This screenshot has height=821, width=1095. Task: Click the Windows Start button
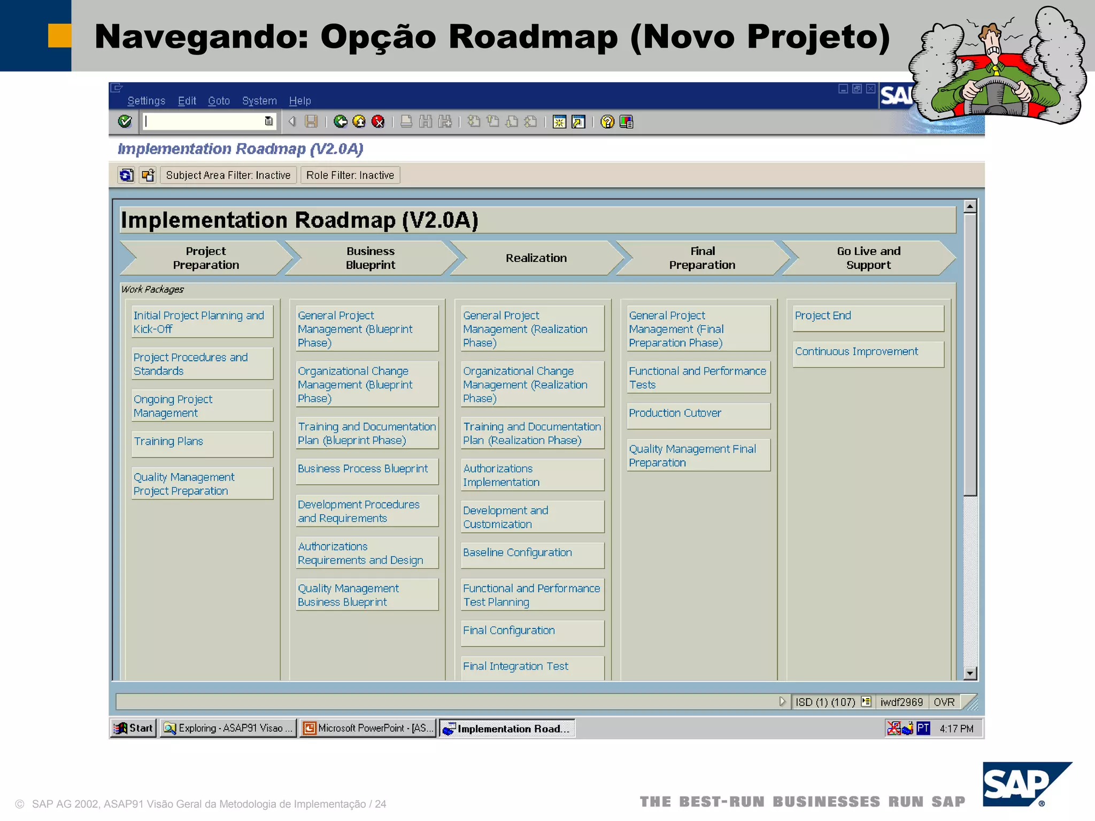point(134,728)
